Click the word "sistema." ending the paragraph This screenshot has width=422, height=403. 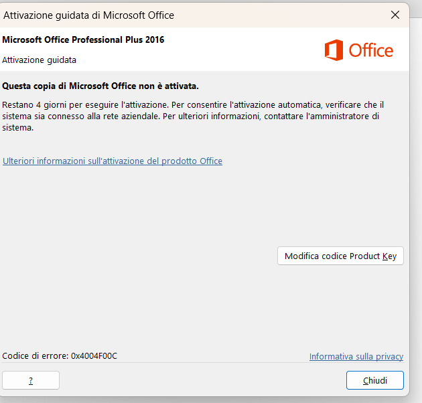(18, 127)
